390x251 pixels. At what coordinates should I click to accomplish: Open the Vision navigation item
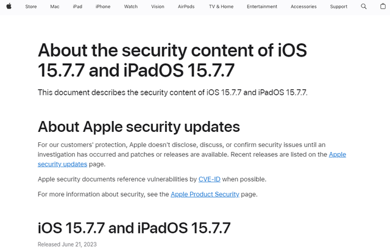[158, 7]
